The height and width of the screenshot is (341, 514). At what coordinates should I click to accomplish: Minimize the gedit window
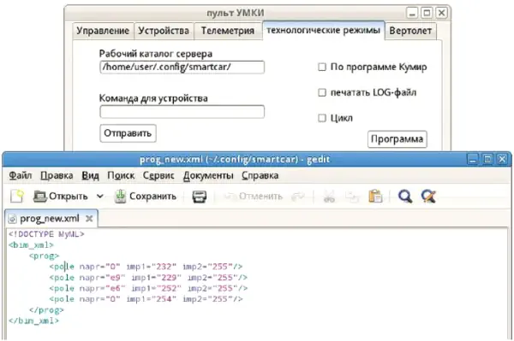click(472, 160)
